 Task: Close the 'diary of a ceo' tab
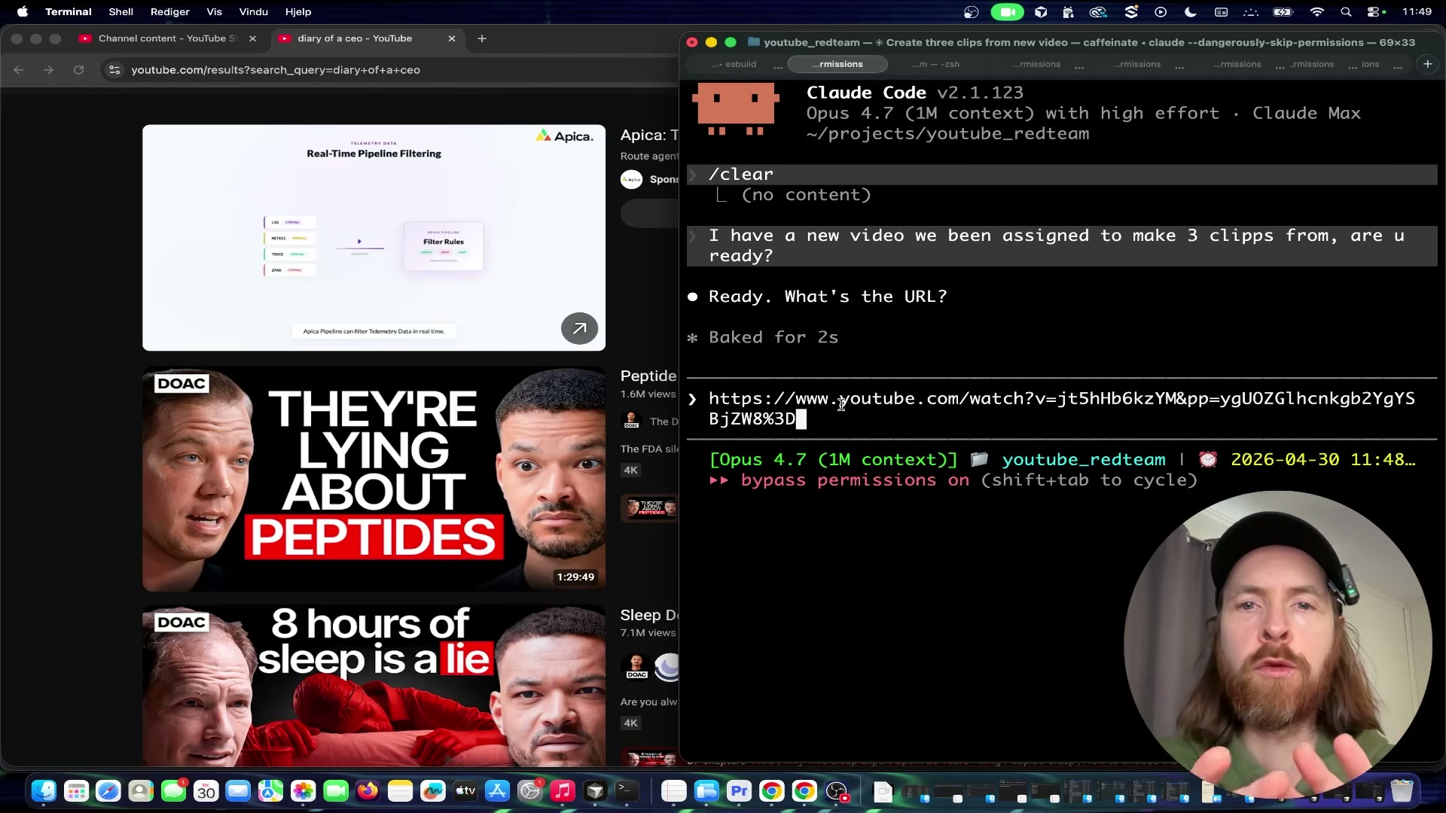(451, 38)
